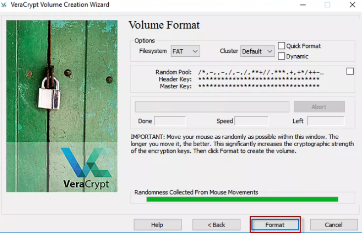
Task: Click the Header Key asterisks value
Action: (x=259, y=79)
